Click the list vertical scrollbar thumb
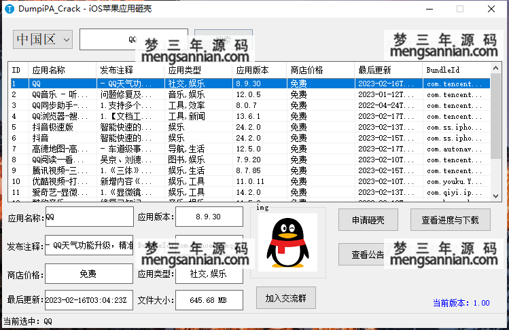The image size is (509, 330). (x=495, y=116)
